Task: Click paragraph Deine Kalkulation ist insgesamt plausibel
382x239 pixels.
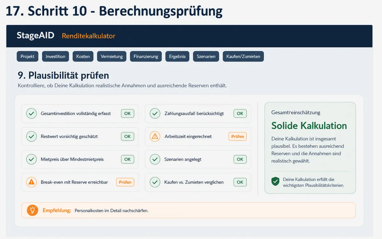Action: (x=308, y=150)
